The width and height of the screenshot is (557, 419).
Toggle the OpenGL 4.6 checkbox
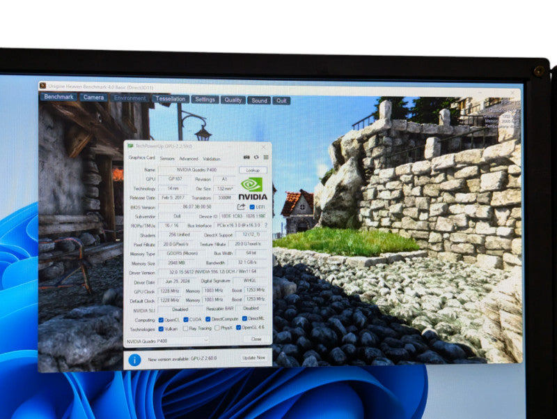(238, 328)
